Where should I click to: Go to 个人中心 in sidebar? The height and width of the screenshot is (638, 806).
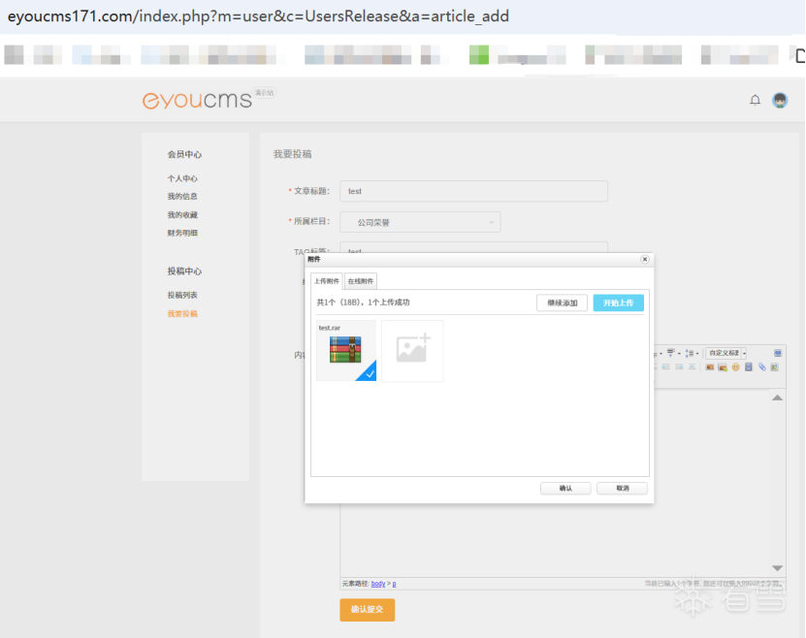[x=182, y=178]
